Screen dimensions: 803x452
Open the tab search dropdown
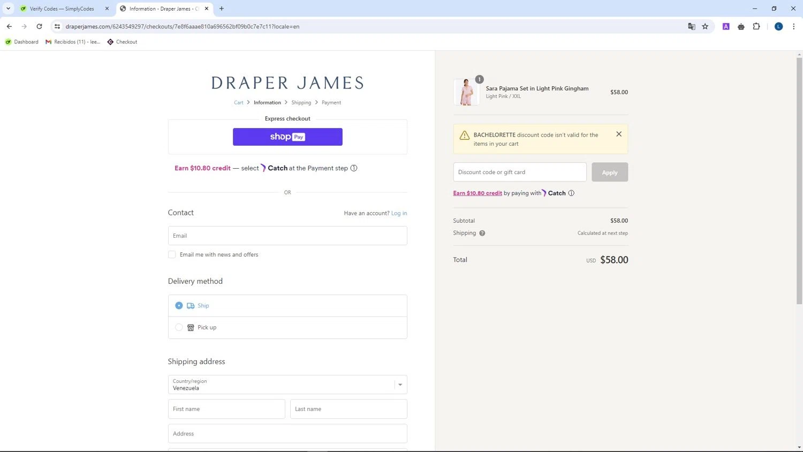click(8, 9)
